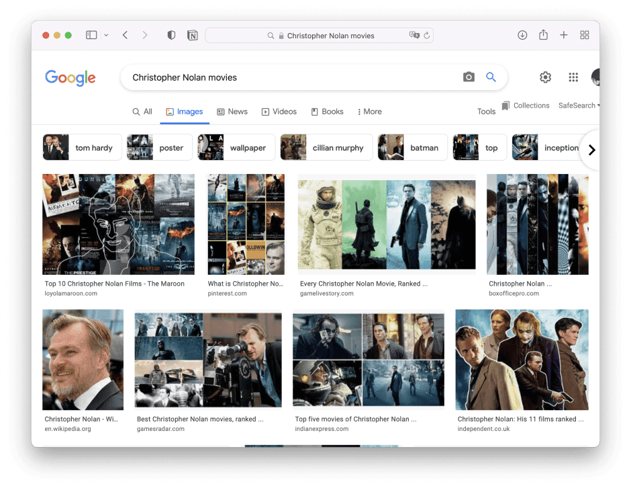Image resolution: width=631 pixels, height=488 pixels.
Task: Reload the page with the refresh icon
Action: 426,35
